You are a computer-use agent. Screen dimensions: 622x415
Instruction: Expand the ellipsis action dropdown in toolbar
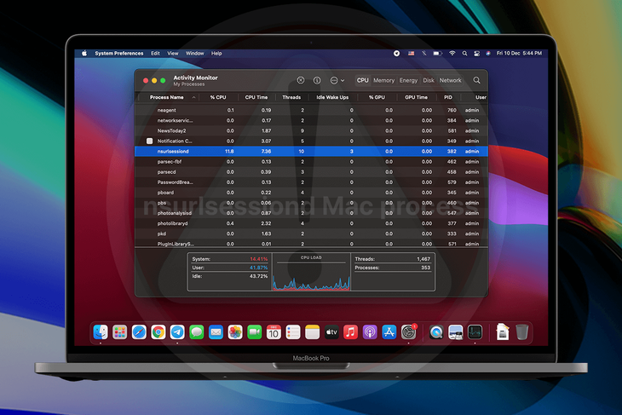point(337,80)
